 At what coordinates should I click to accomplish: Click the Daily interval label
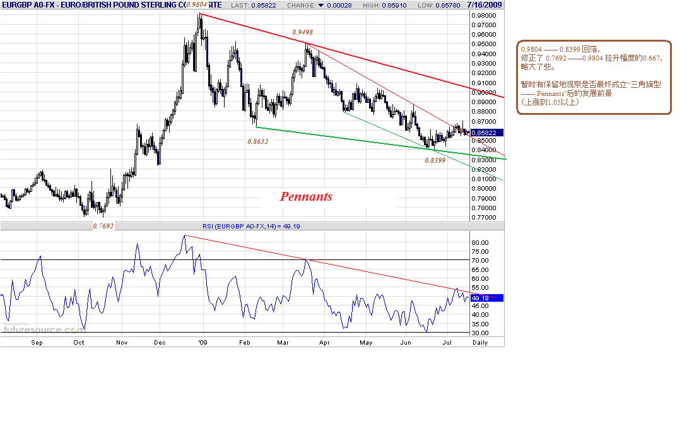480,343
